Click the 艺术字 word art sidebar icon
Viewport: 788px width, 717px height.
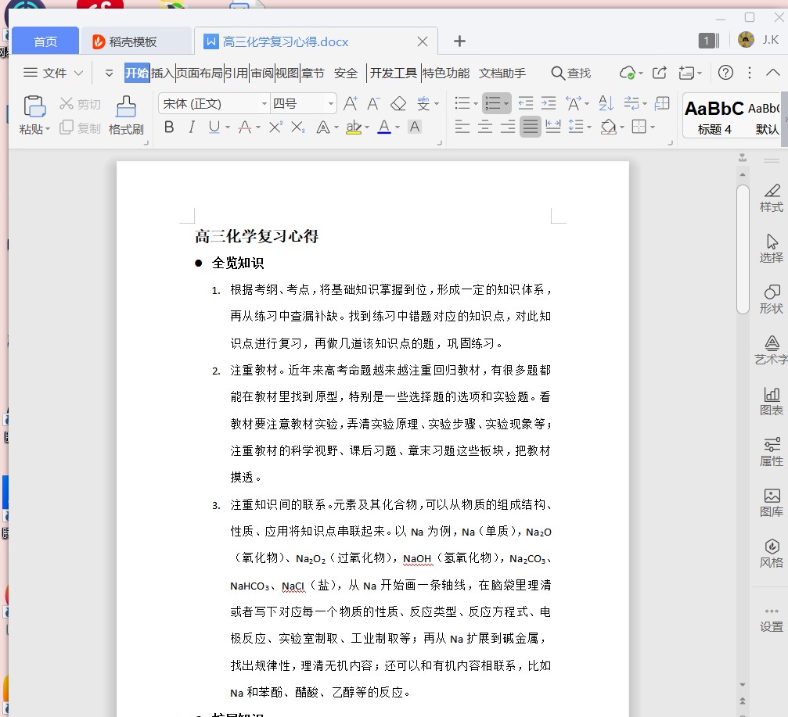(771, 350)
